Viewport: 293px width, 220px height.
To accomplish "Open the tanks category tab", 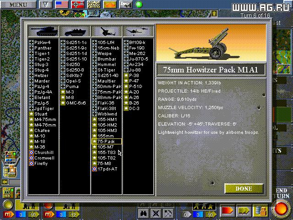I will [x=43, y=31].
